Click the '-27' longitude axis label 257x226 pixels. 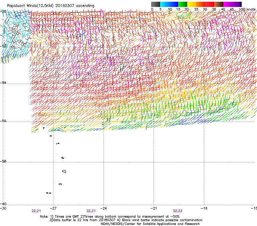[53, 208]
